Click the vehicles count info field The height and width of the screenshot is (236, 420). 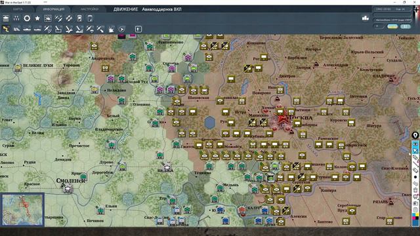(x=392, y=20)
